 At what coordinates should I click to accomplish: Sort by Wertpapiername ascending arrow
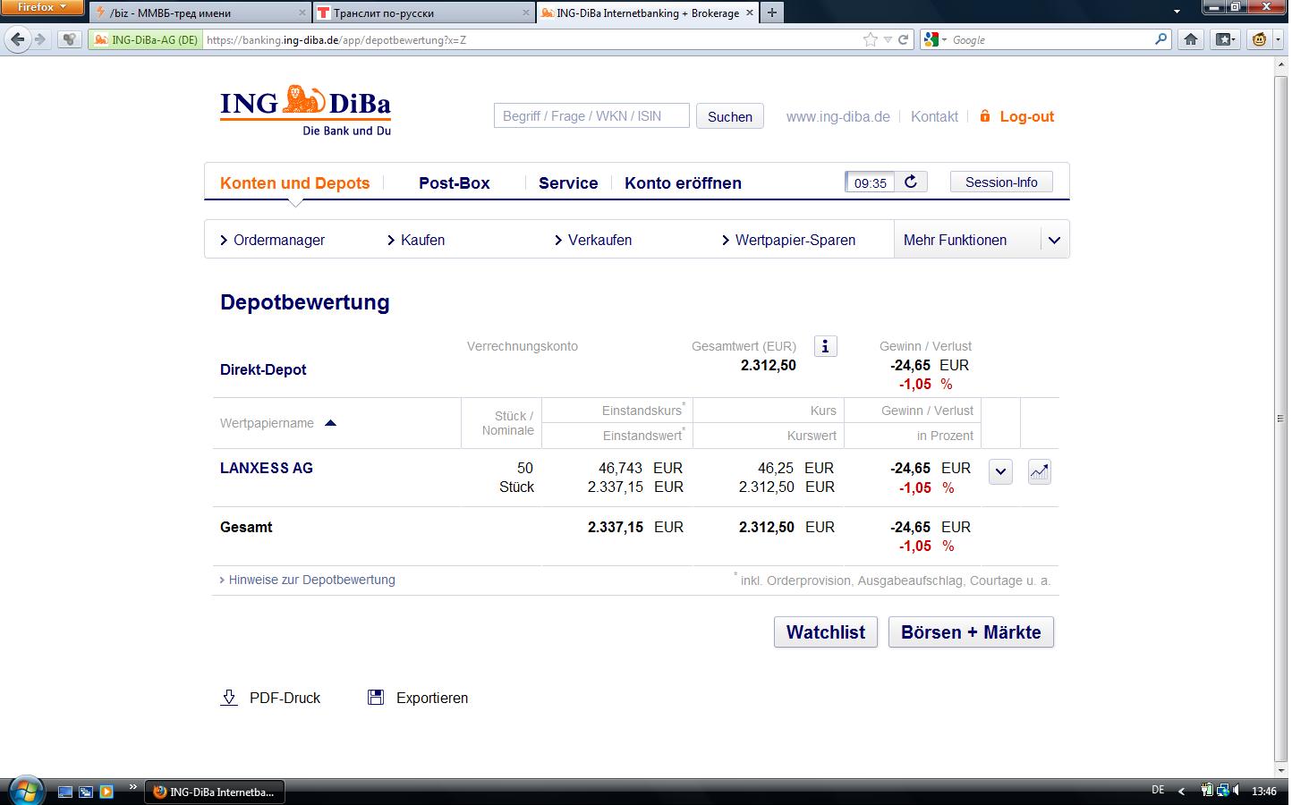tap(330, 423)
